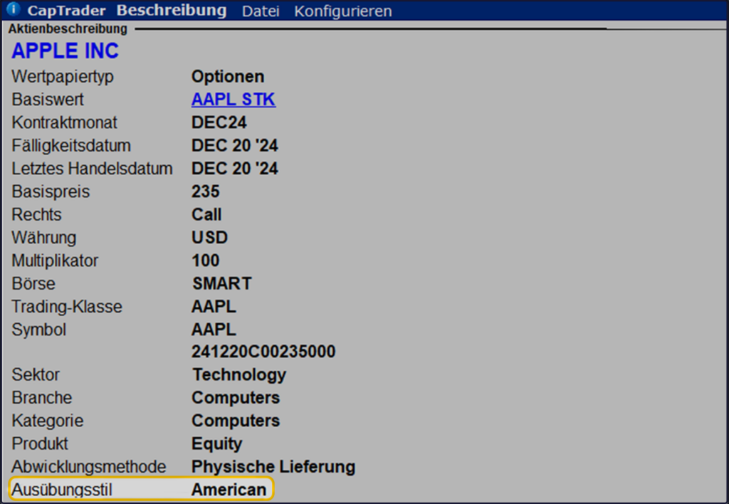Click the Basispreis value 235
729x504 pixels.
(x=206, y=191)
